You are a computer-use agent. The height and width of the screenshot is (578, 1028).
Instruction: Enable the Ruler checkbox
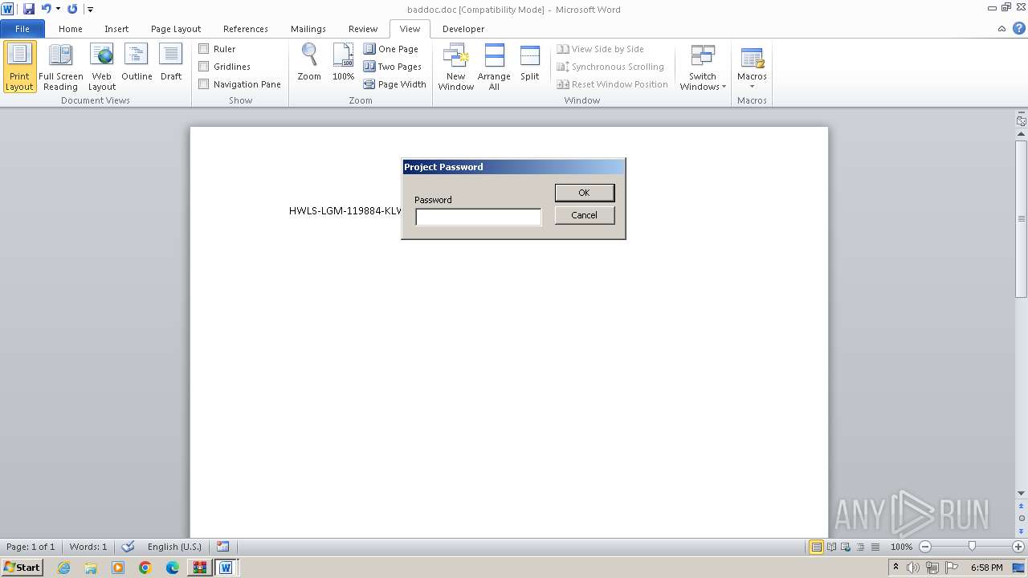(204, 49)
